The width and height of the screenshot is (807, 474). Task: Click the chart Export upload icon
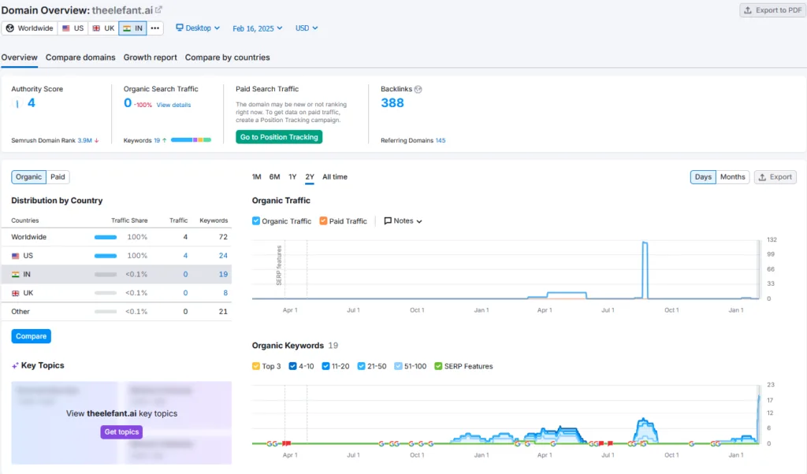[x=762, y=177]
